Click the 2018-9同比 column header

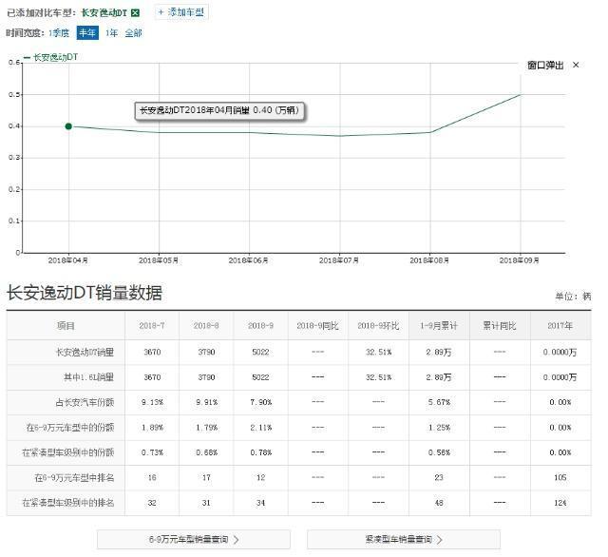[317, 325]
